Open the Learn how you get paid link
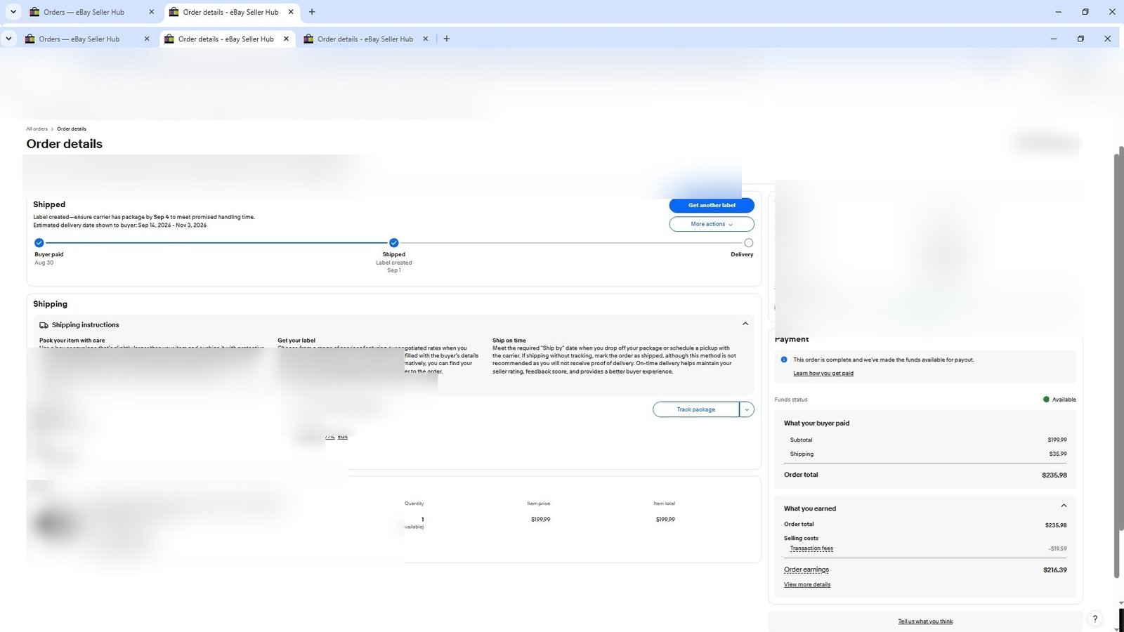Screen dimensions: 1124x632 [x=823, y=374]
